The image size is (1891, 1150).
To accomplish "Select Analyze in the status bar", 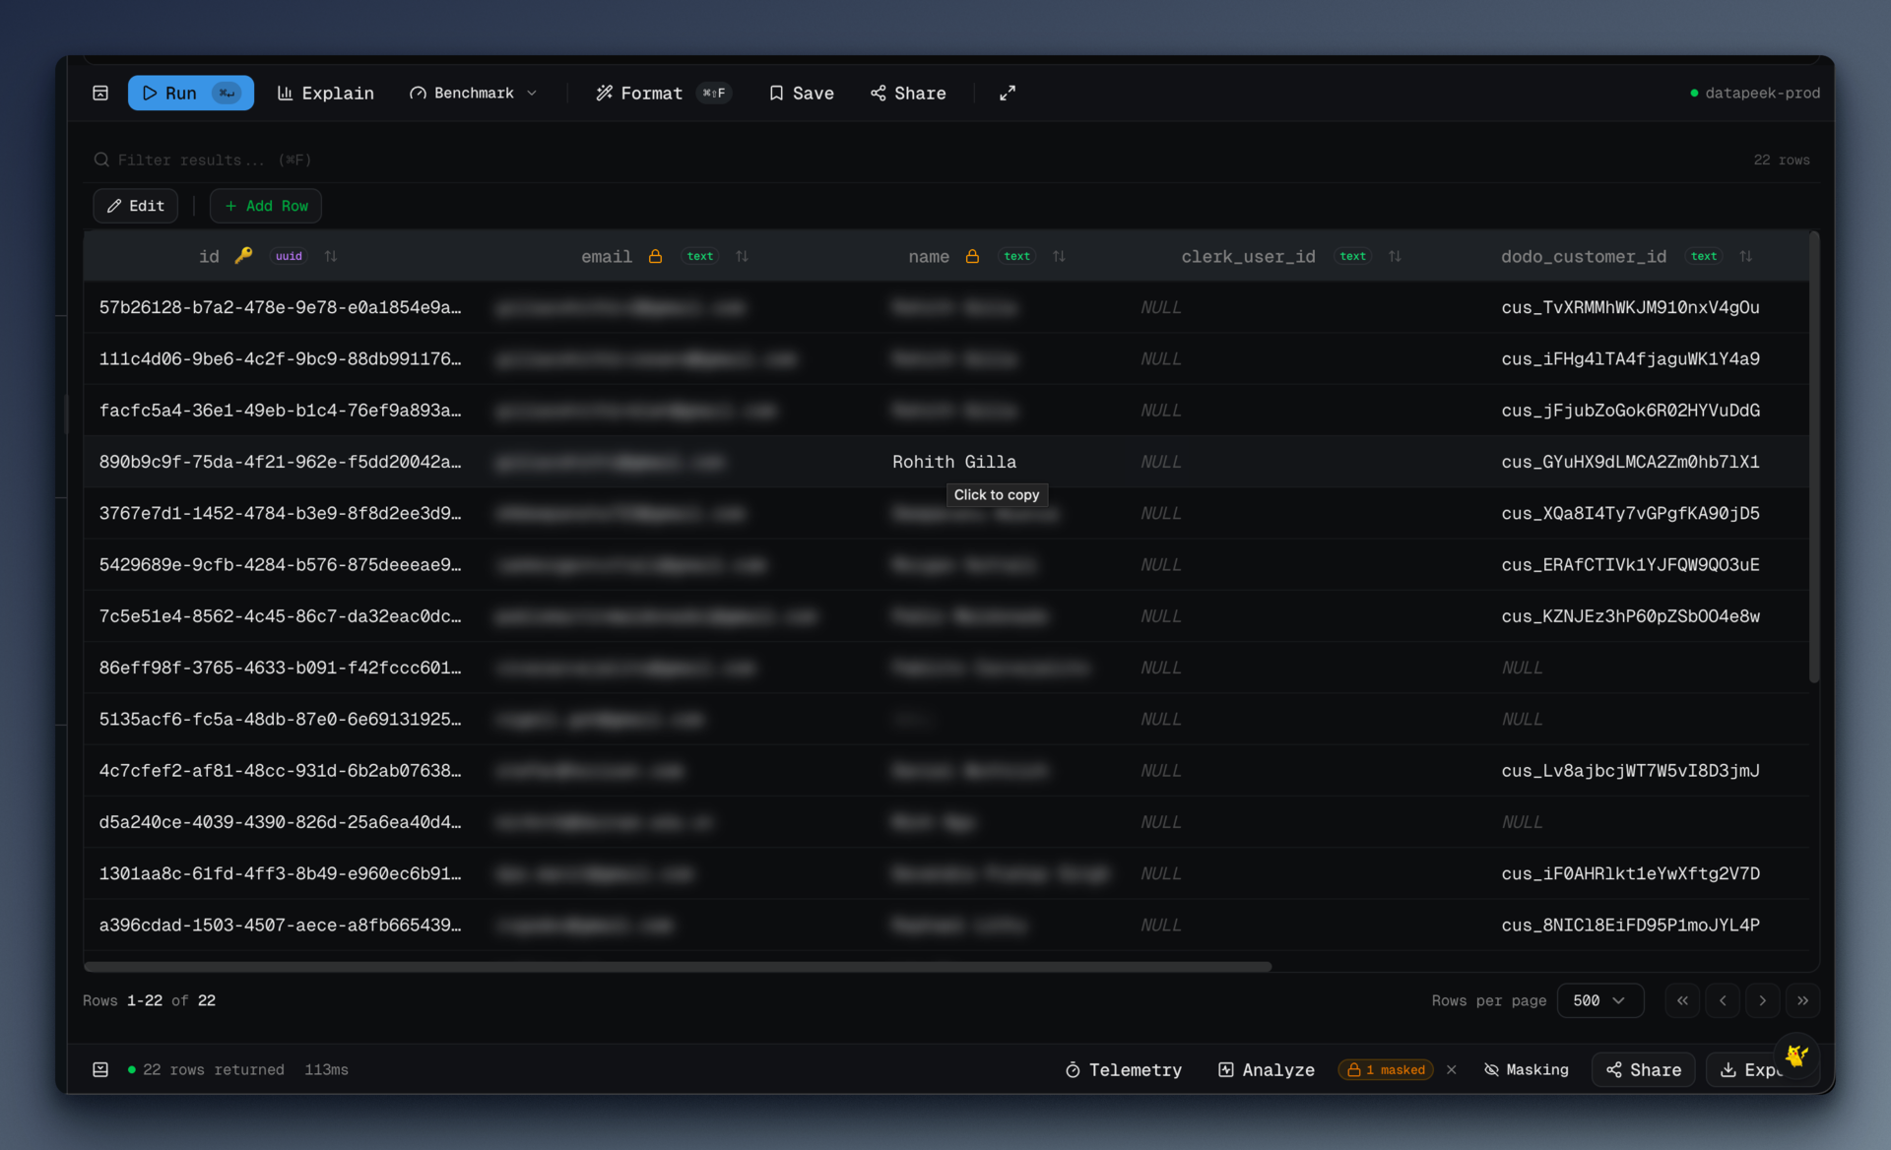I will coord(1266,1070).
